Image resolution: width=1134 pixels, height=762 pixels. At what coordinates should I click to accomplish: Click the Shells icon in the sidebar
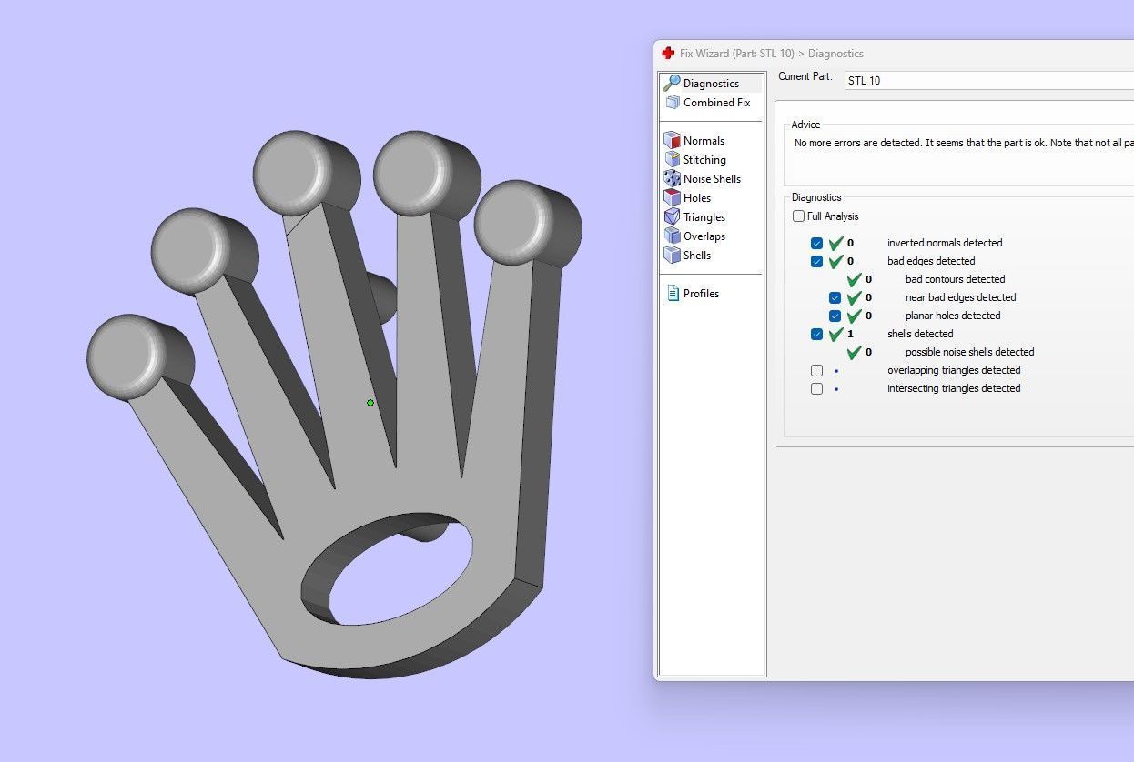pos(672,255)
